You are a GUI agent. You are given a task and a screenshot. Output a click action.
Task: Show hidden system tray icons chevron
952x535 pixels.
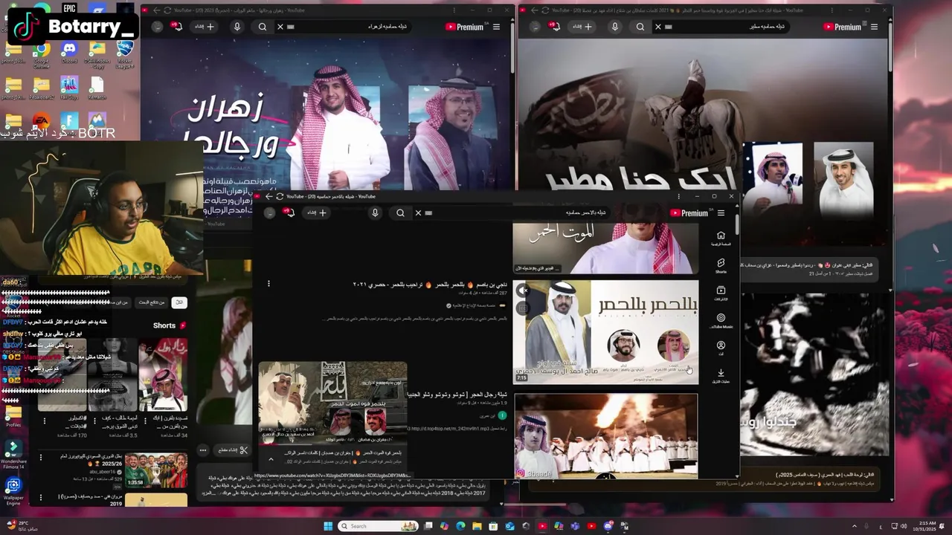click(854, 526)
